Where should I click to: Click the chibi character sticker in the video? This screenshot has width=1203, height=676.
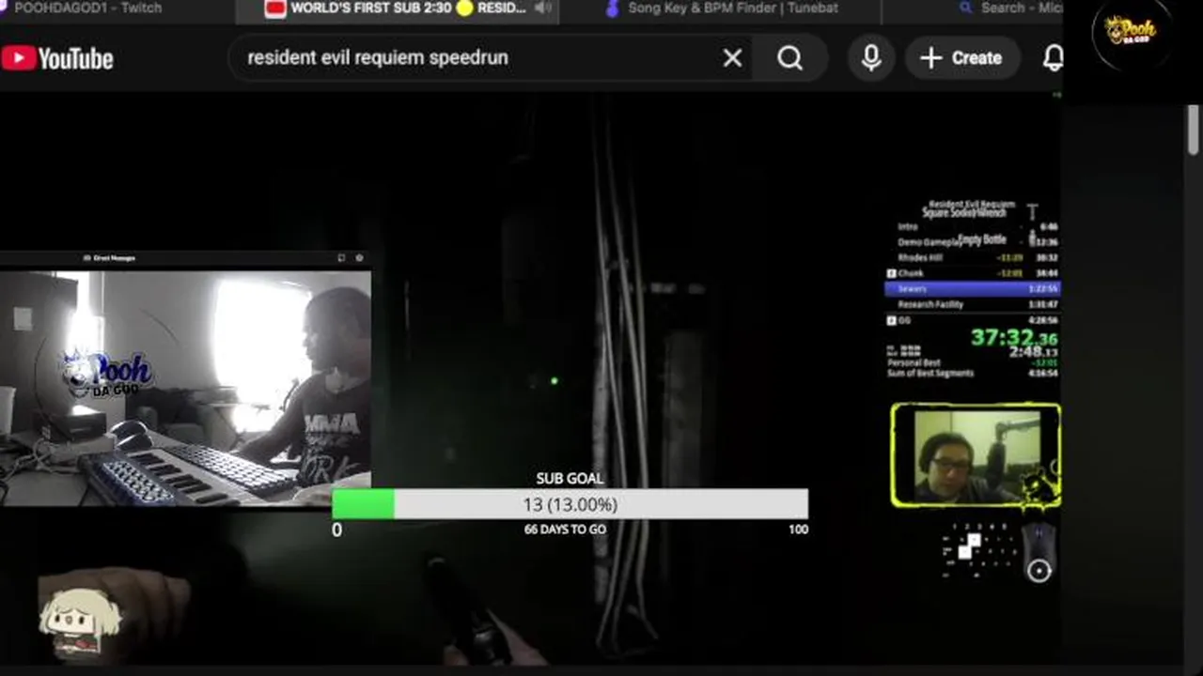(x=80, y=622)
